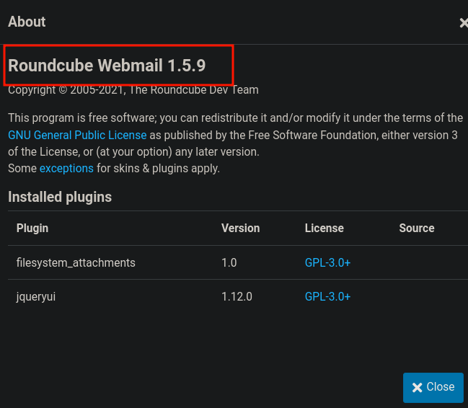Open the exceptions link for skins & plugins
The height and width of the screenshot is (408, 468).
[x=66, y=169]
